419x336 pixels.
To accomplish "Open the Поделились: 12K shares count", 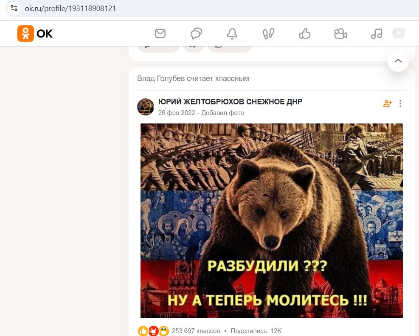I will [x=256, y=331].
